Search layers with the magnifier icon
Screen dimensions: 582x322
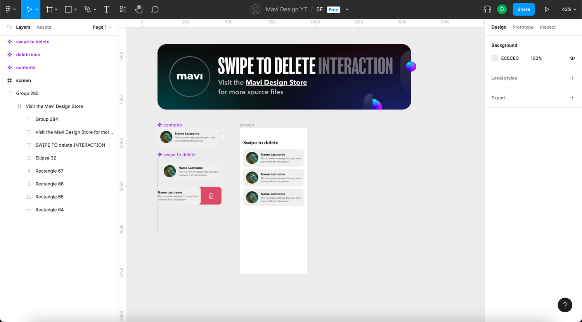pyautogui.click(x=9, y=27)
